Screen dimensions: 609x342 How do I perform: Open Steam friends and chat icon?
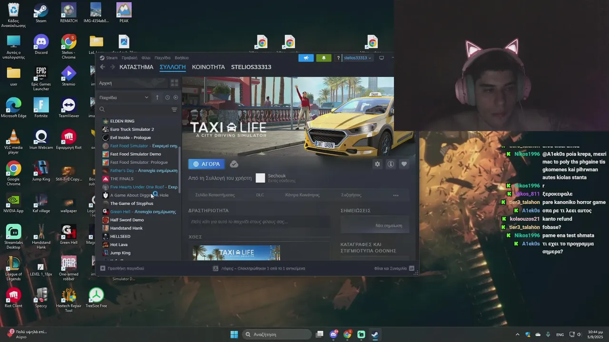tap(412, 268)
